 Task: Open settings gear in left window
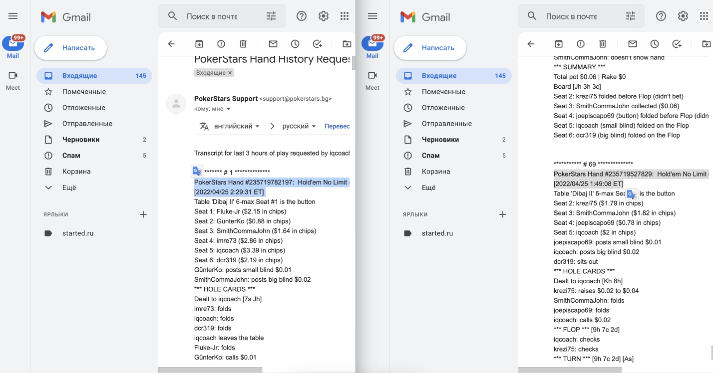pyautogui.click(x=324, y=16)
